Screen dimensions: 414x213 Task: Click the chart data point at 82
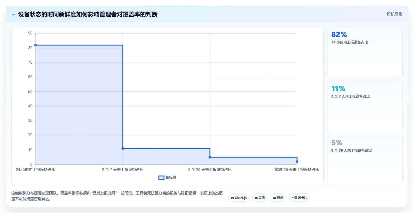click(35, 45)
